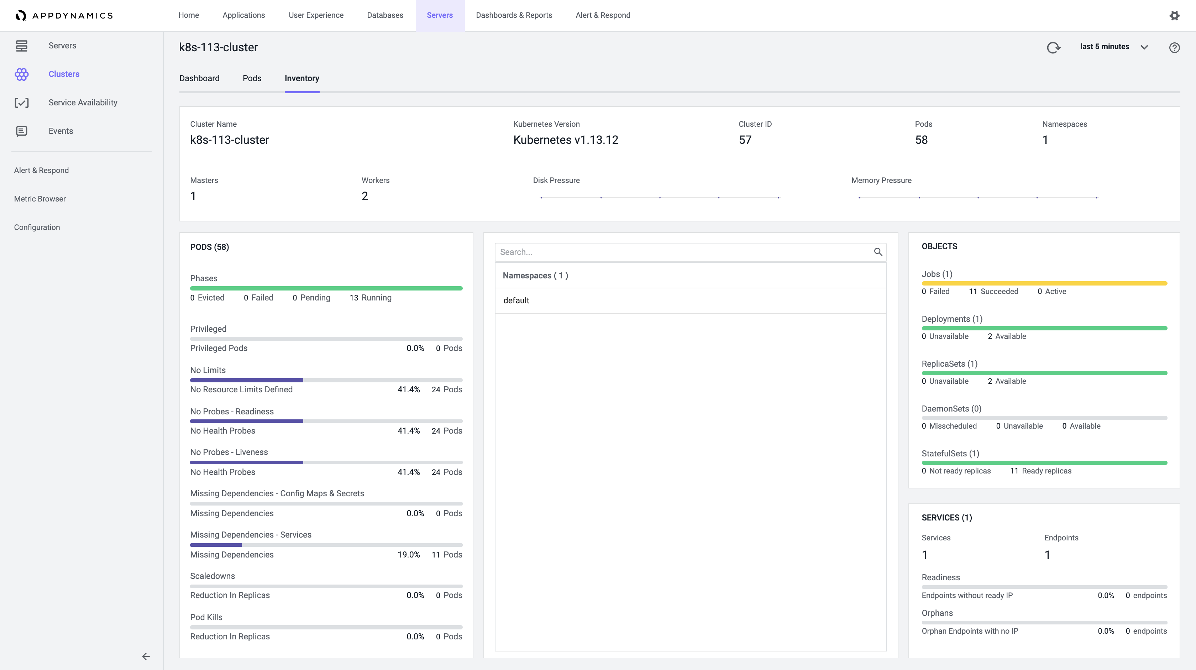Image resolution: width=1196 pixels, height=670 pixels.
Task: Click 0 Failed under Phases
Action: click(259, 298)
